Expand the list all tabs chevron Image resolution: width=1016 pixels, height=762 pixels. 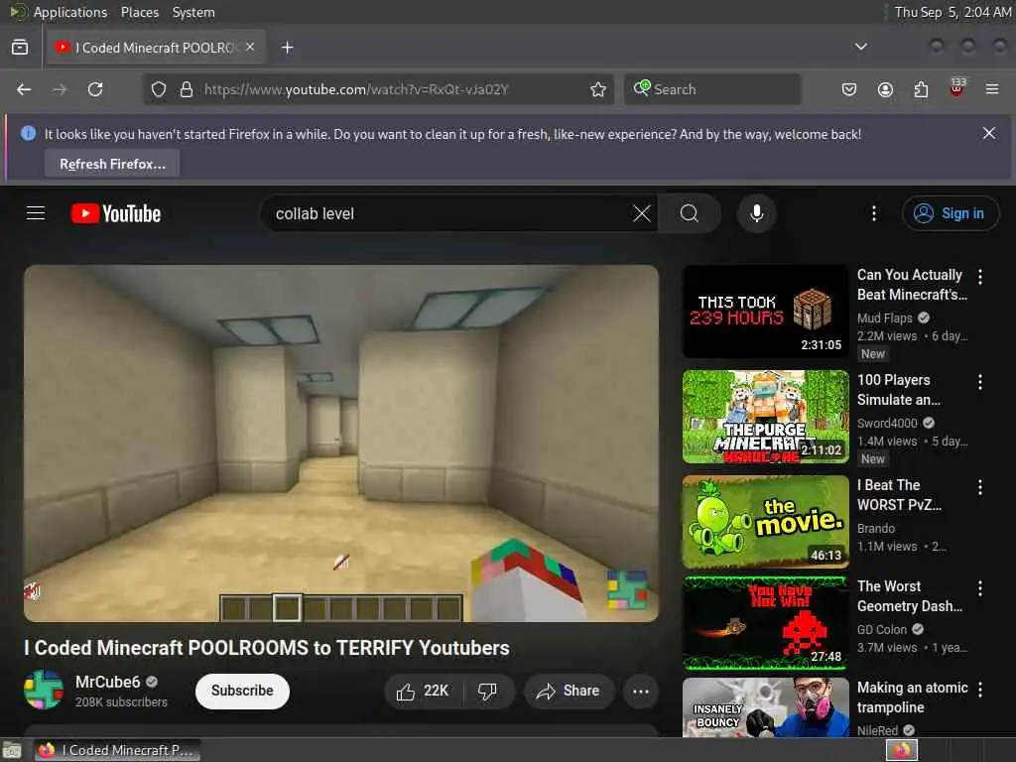point(860,47)
